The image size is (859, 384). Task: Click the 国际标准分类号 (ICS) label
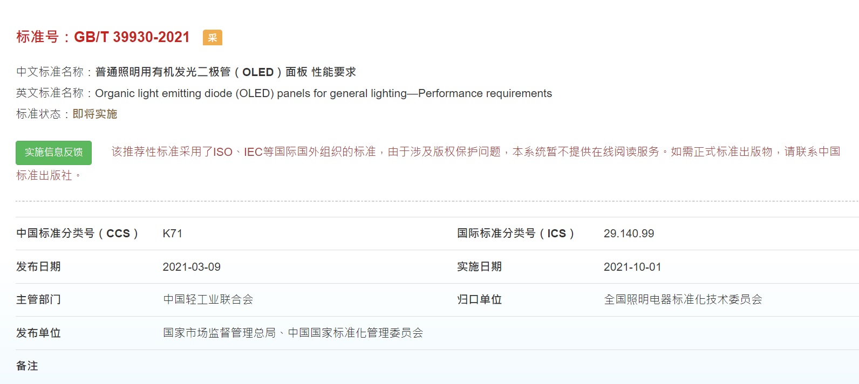[516, 234]
